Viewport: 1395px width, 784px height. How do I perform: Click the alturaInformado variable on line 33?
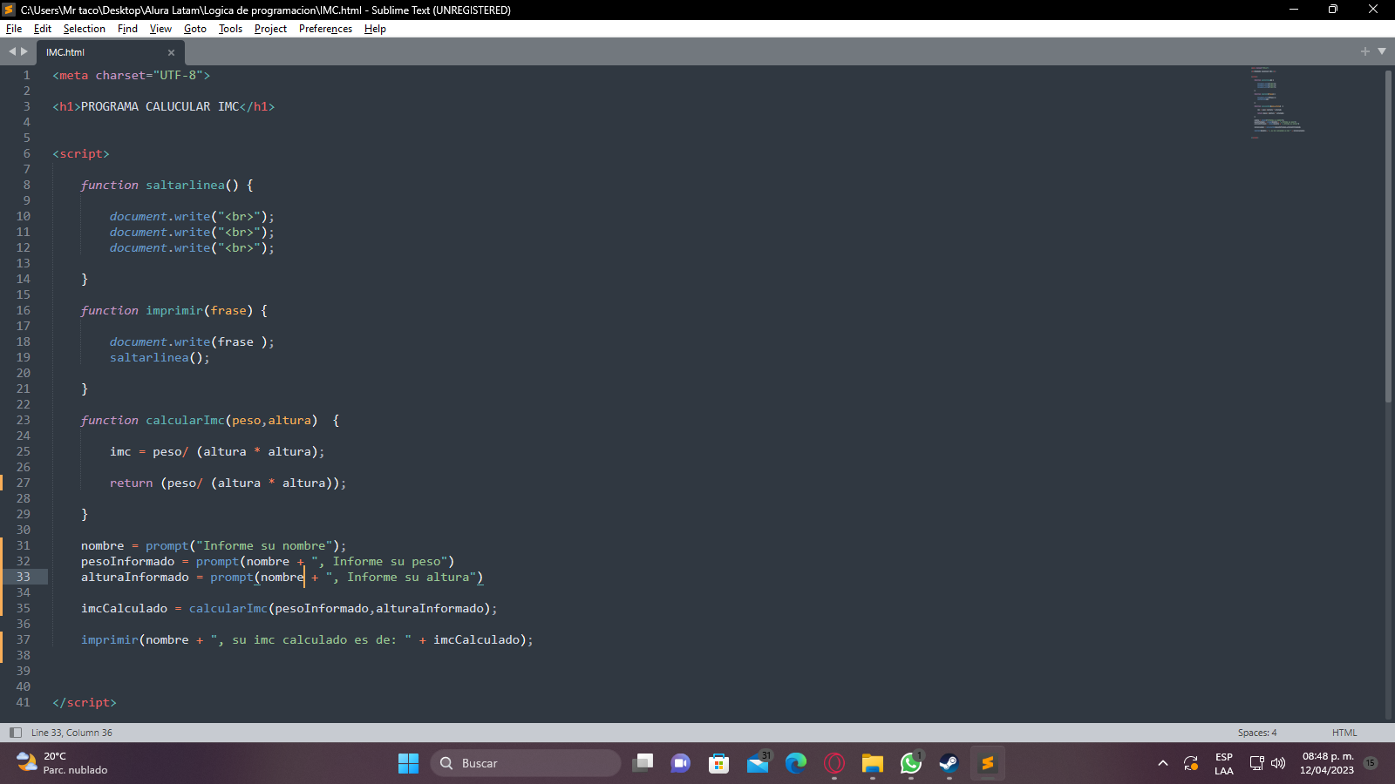(x=134, y=577)
